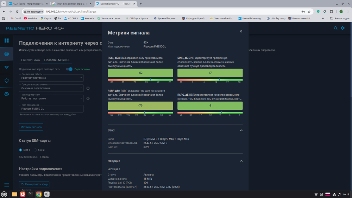
Task: Click the Метрики сигнала button
Action: [x=31, y=127]
